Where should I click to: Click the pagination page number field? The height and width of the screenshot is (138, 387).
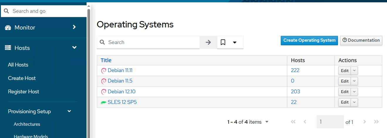click(x=330, y=122)
